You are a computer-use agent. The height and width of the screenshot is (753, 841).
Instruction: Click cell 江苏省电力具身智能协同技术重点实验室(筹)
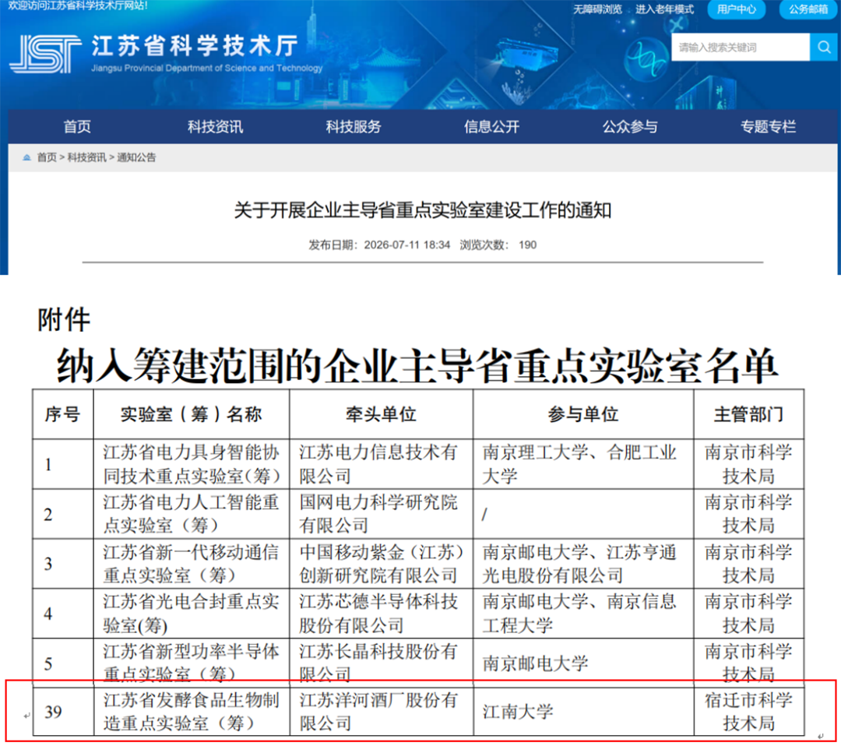[x=192, y=464]
